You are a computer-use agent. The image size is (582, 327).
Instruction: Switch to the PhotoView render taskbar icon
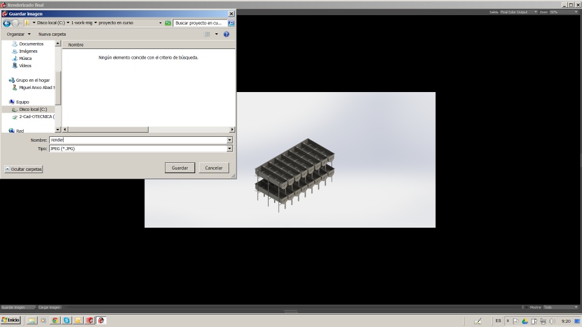click(101, 320)
